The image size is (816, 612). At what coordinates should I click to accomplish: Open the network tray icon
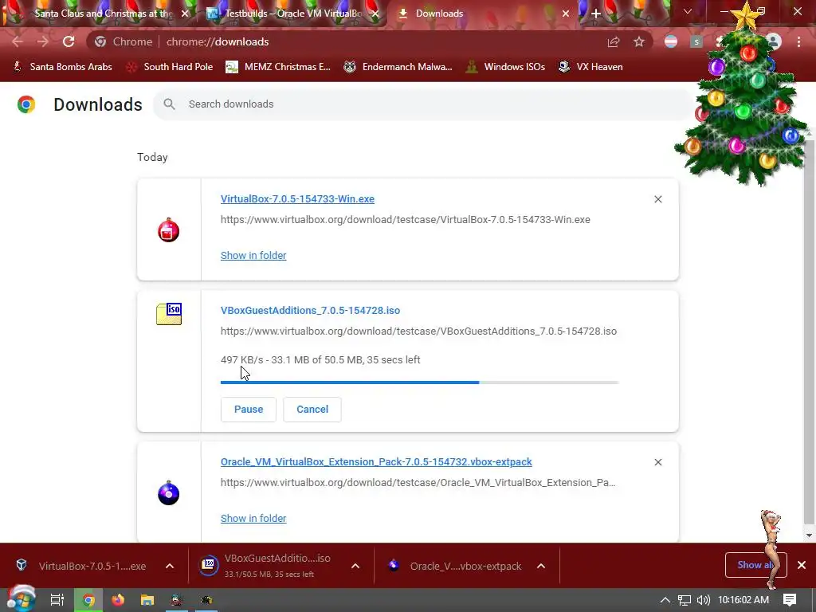tap(685, 600)
